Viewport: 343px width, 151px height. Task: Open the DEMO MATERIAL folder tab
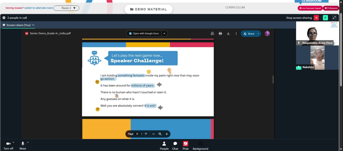tap(148, 9)
